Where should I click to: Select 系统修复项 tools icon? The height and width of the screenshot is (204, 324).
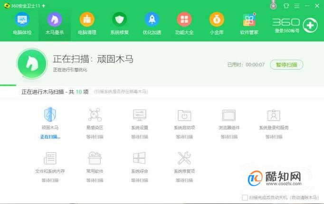click(x=184, y=158)
